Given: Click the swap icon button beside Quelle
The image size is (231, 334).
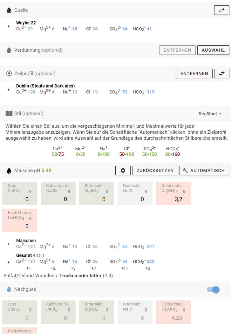Looking at the screenshot, I should coord(221,10).
